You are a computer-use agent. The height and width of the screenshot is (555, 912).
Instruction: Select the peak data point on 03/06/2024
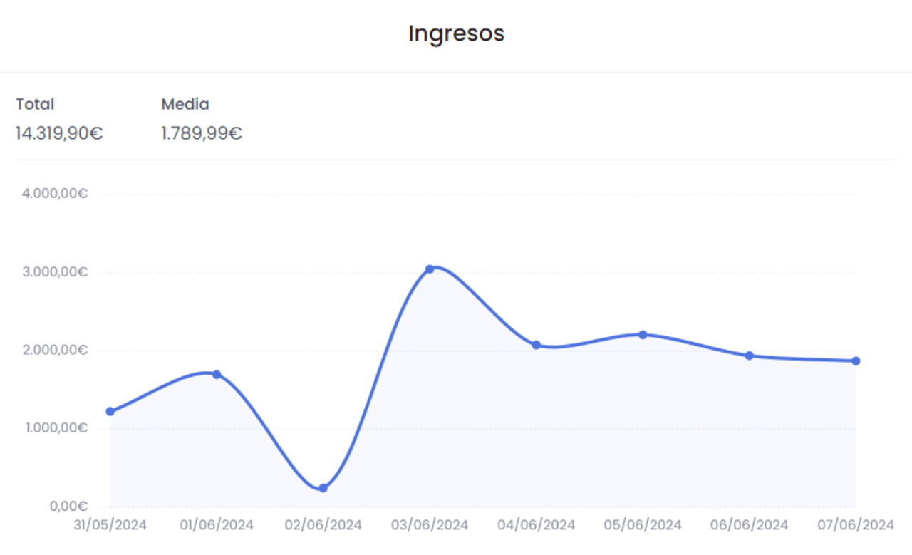point(430,269)
